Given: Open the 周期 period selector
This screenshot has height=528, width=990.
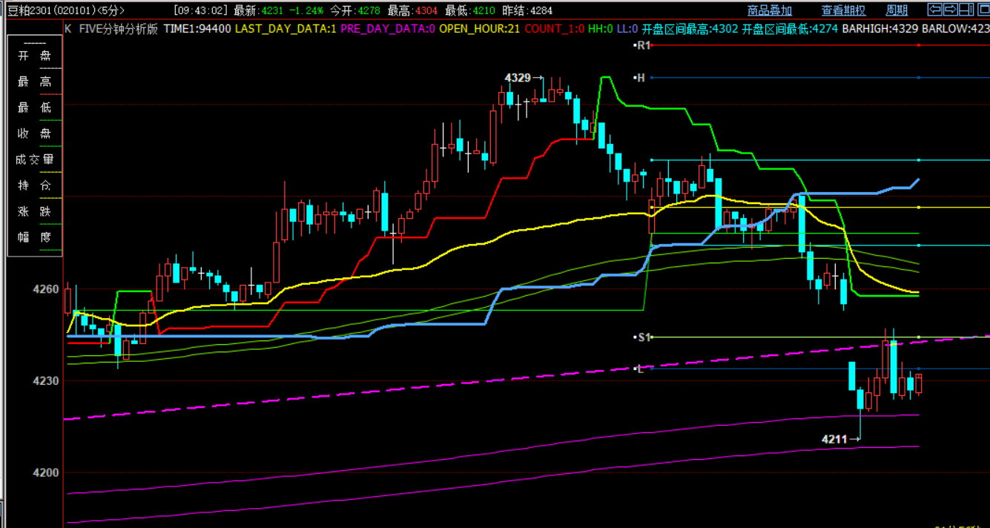Looking at the screenshot, I should [x=897, y=10].
